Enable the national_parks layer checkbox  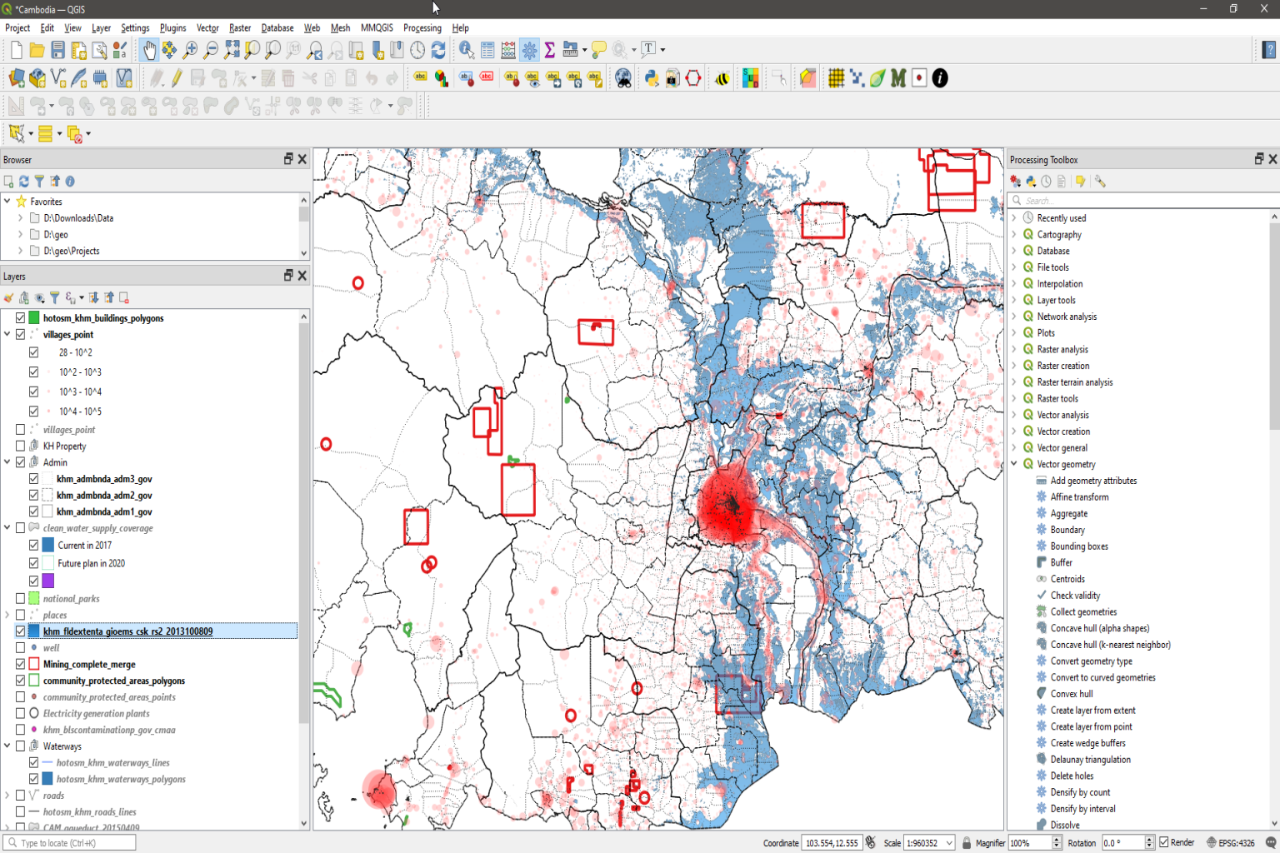click(20, 598)
